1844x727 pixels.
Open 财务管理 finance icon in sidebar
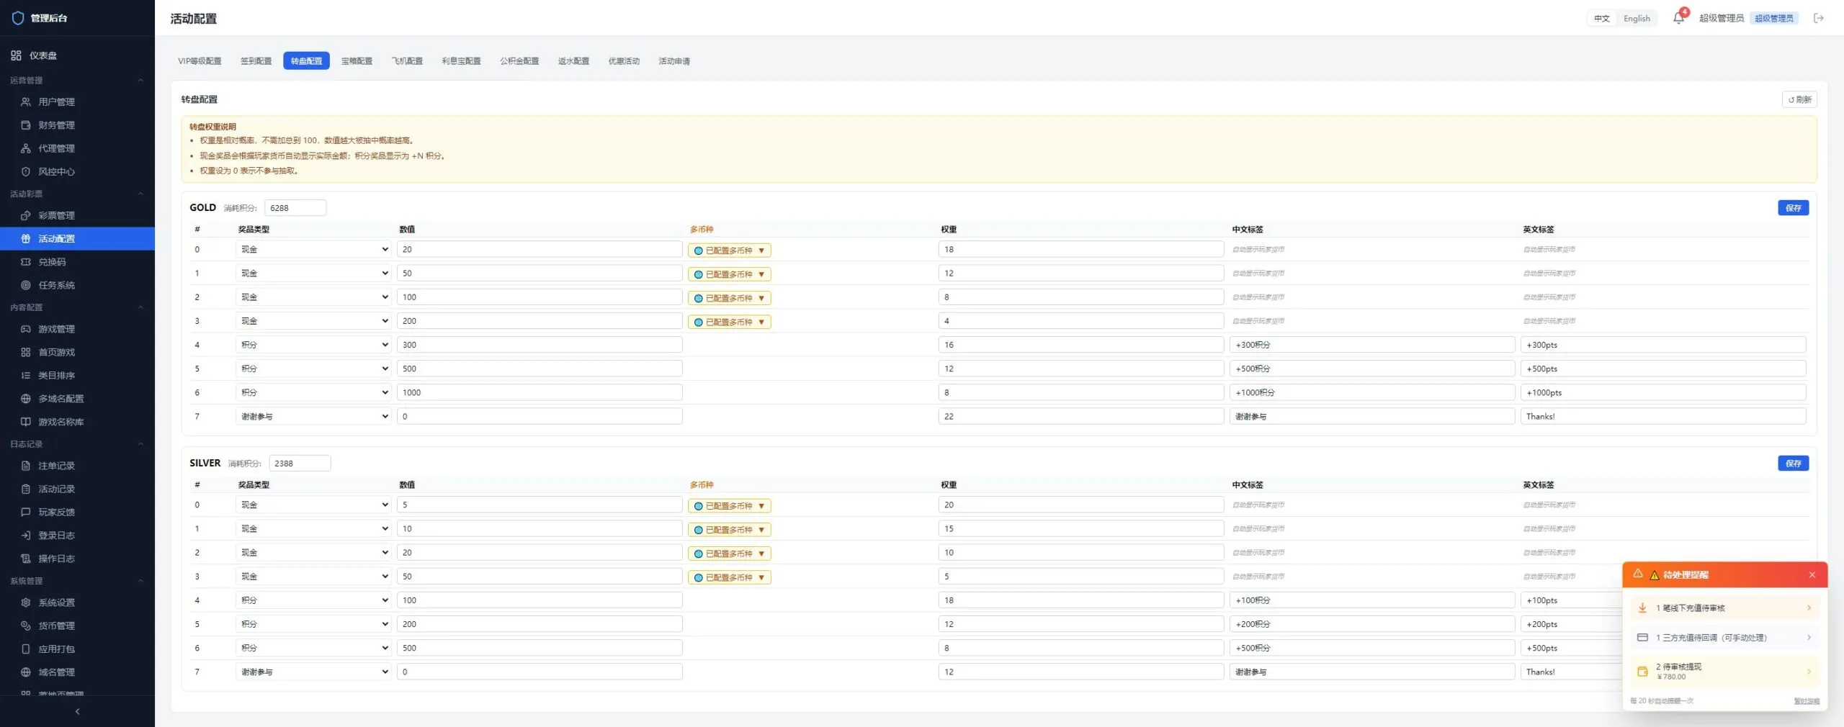coord(26,125)
